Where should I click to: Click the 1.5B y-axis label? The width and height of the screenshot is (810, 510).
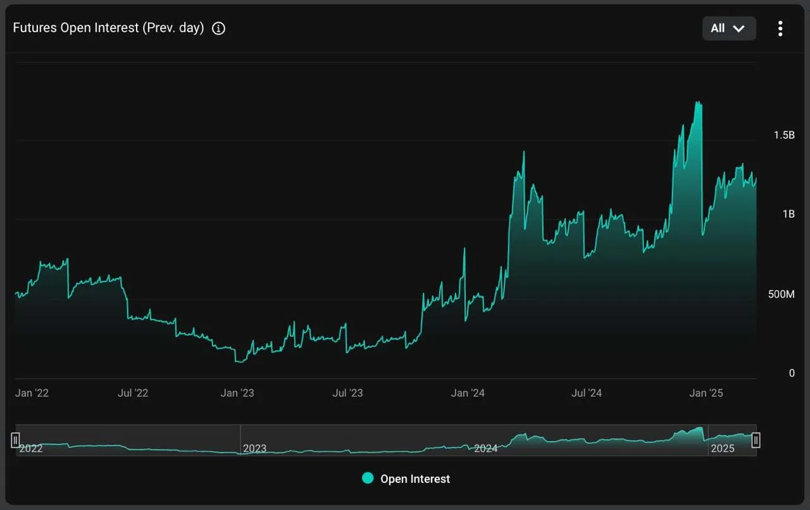[784, 135]
